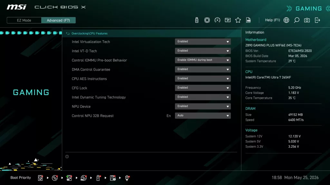Click BIOS version E7E34IMSI.2B20
The height and width of the screenshot is (185, 330).
click(x=300, y=51)
